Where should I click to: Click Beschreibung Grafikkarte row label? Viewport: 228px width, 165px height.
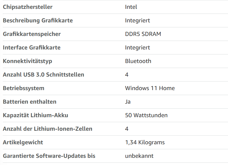coord(38,20)
